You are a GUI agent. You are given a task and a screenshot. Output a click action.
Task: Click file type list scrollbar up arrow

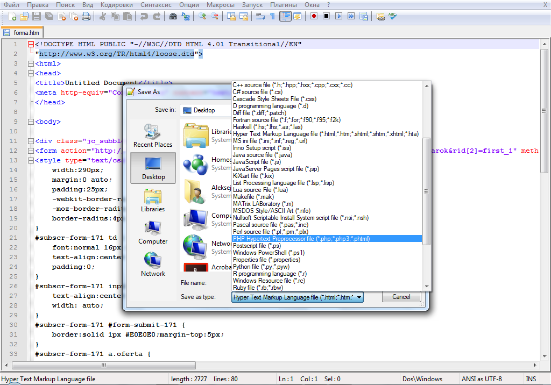click(427, 86)
